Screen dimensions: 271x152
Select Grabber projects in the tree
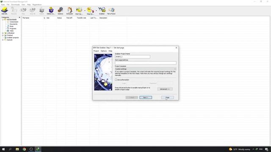click(13, 38)
